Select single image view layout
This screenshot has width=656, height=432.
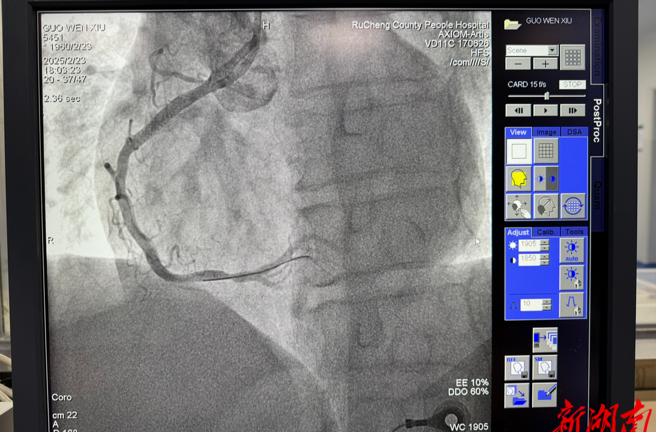coord(519,151)
